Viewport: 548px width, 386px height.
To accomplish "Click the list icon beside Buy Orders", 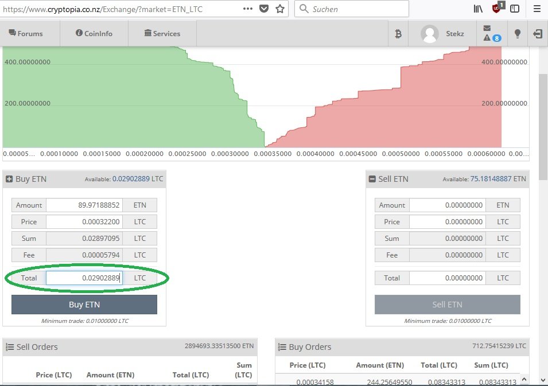I will click(282, 347).
